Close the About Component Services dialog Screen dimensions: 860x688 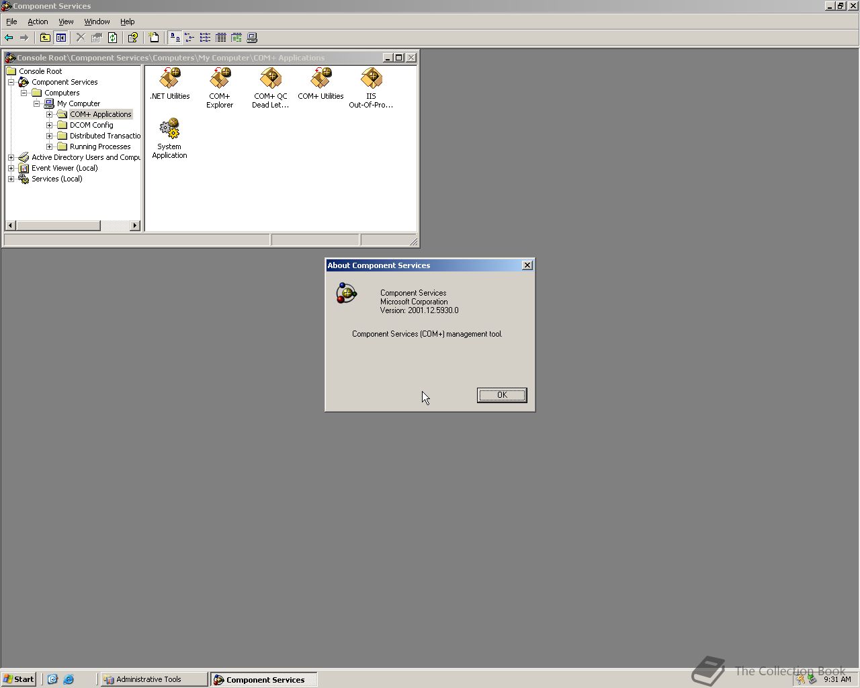point(527,265)
